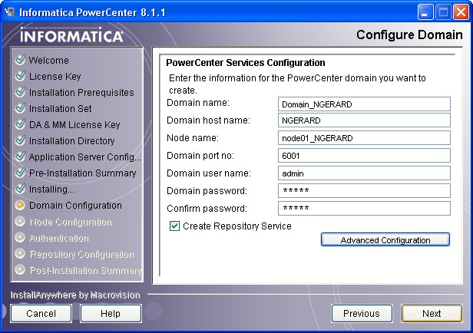Click the Repository Configuration pending step icon
Viewport: 473px width, 333px height.
click(20, 253)
